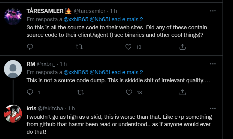Share TÅRESAMLER's tweet
This screenshot has height=139, width=233.
pos(182,47)
